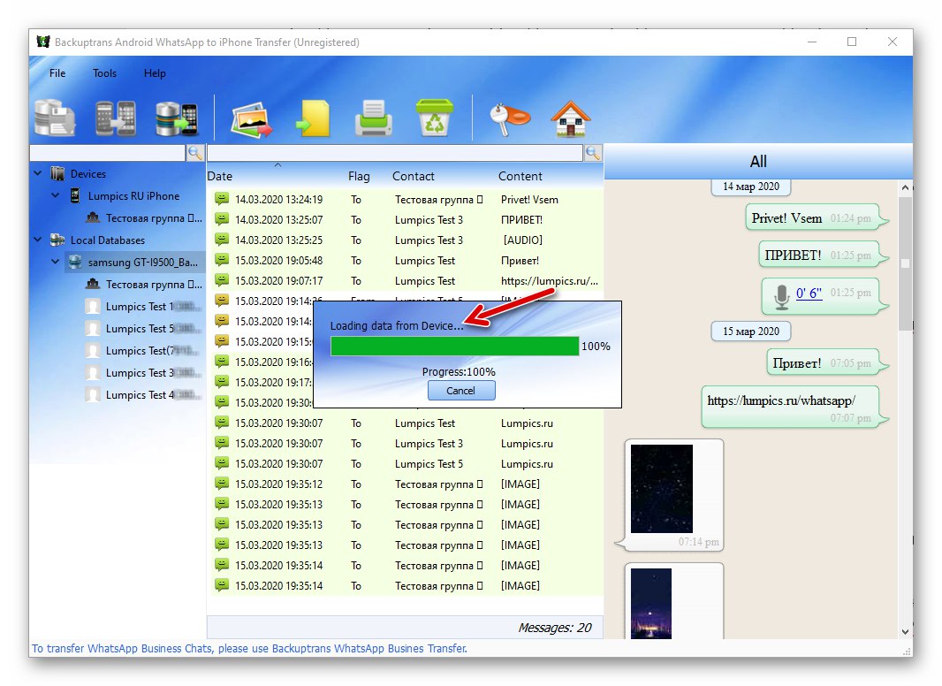Click the WhatsApp Business transfer status bar message
The image size is (942, 686).
[249, 648]
